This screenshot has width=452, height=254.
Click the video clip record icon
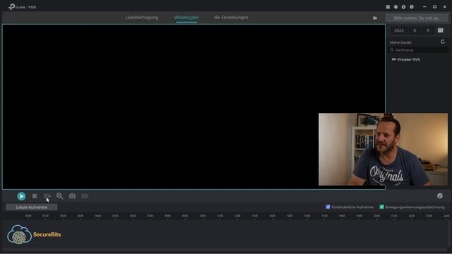tap(85, 196)
